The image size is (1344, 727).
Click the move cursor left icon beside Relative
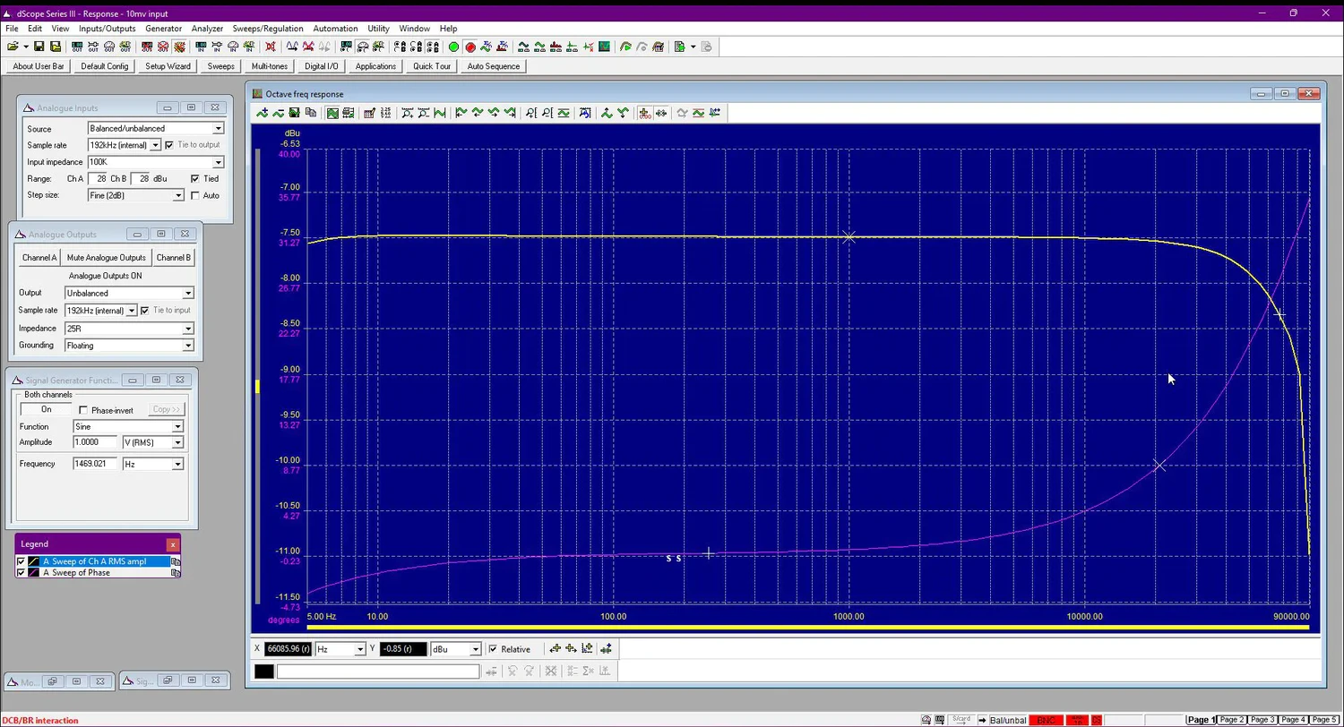click(x=556, y=649)
